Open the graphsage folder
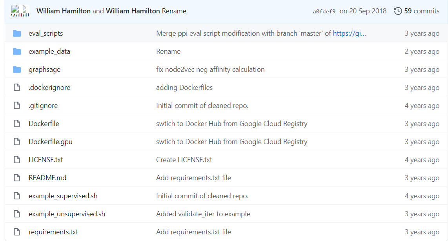 (44, 69)
